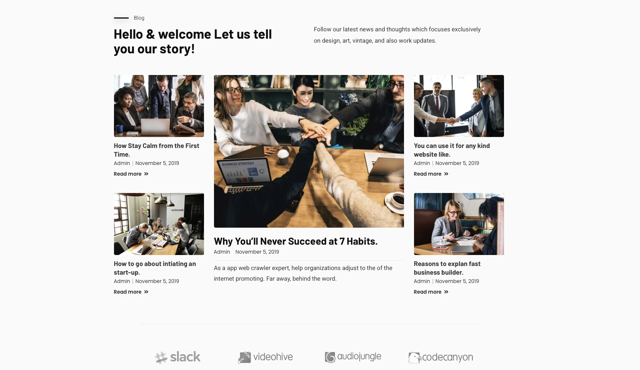
Task: Open 'You can use it for any kind' title
Action: tap(452, 150)
